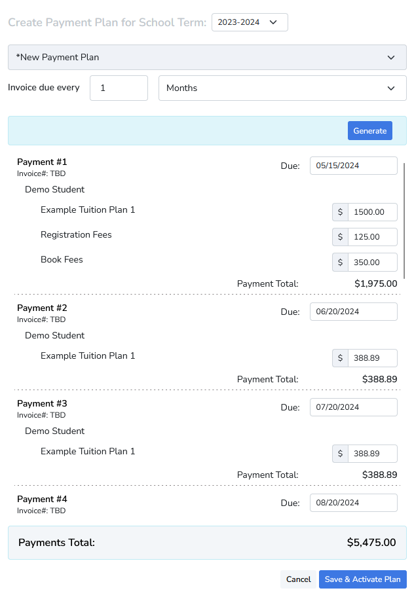Click the invoice interval number field

click(x=119, y=88)
